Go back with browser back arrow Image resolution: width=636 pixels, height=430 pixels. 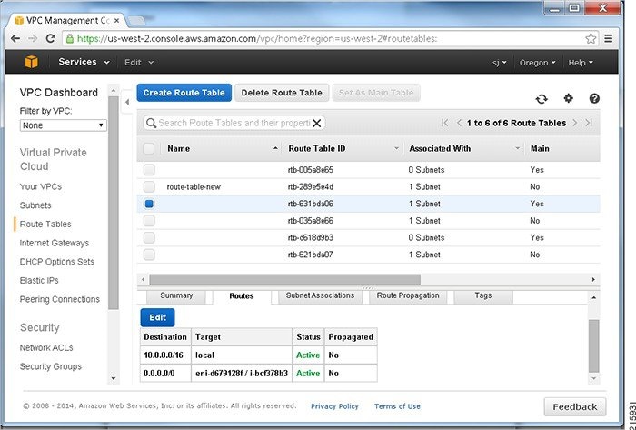coord(15,38)
